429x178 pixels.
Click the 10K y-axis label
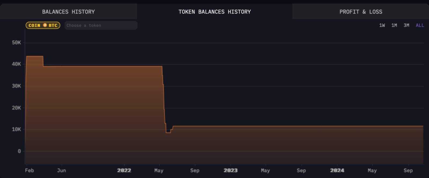pyautogui.click(x=16, y=129)
